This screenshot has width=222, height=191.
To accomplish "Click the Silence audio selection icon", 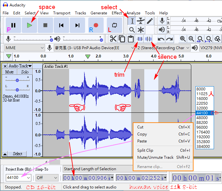I will tap(148, 39).
